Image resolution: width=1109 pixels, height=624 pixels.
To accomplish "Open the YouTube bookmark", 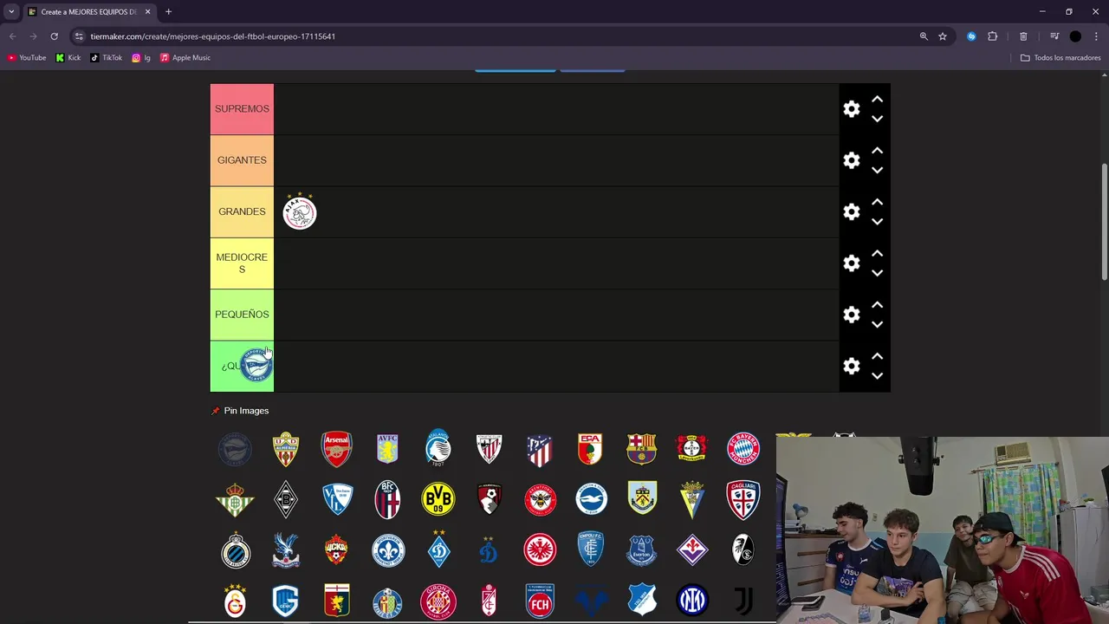I will click(x=26, y=58).
